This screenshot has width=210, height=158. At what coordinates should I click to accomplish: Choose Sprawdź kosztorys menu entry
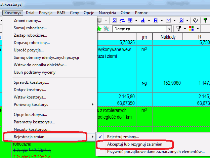point(32,82)
